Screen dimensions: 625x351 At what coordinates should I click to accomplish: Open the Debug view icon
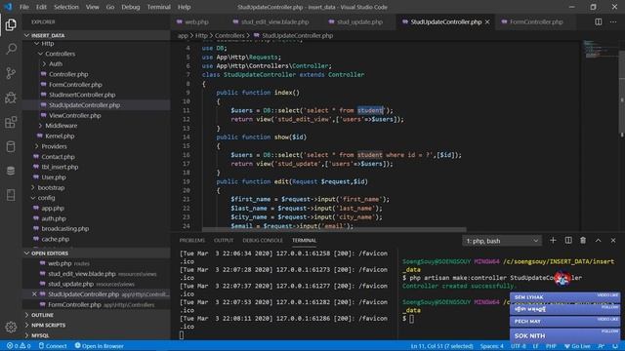11,97
